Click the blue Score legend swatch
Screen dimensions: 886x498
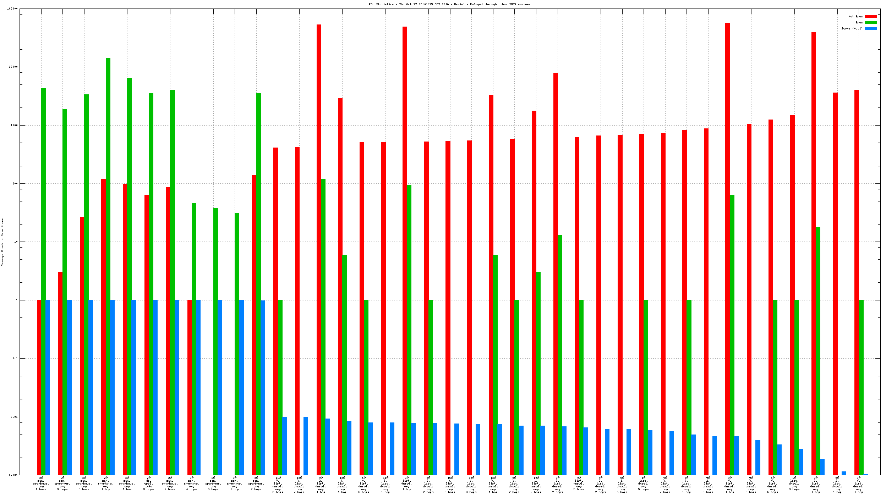click(x=870, y=28)
